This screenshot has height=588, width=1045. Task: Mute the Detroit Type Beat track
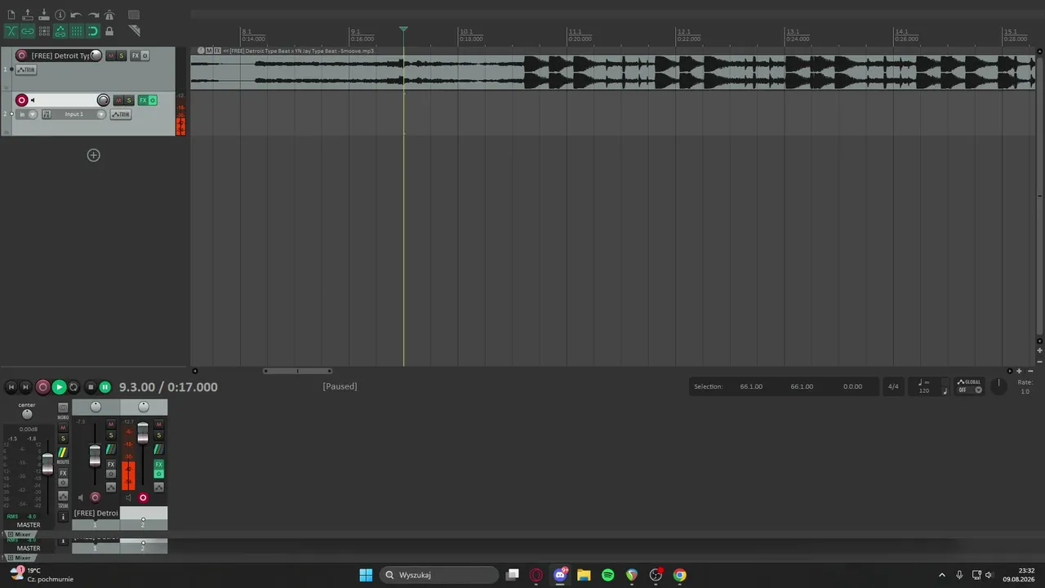(111, 56)
